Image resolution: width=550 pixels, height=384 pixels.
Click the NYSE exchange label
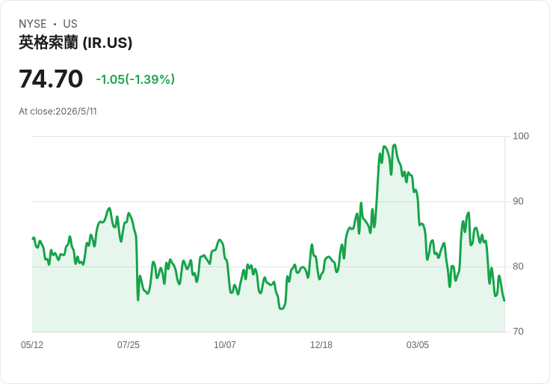coord(33,24)
